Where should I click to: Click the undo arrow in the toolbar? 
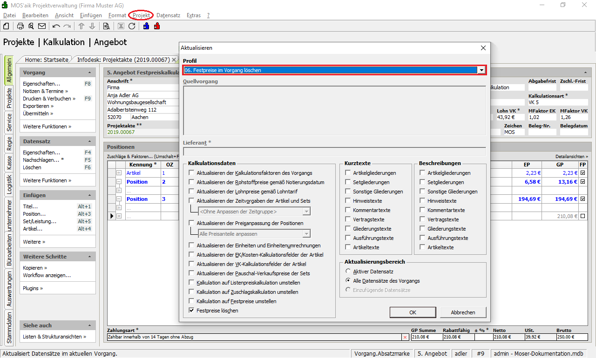point(56,26)
